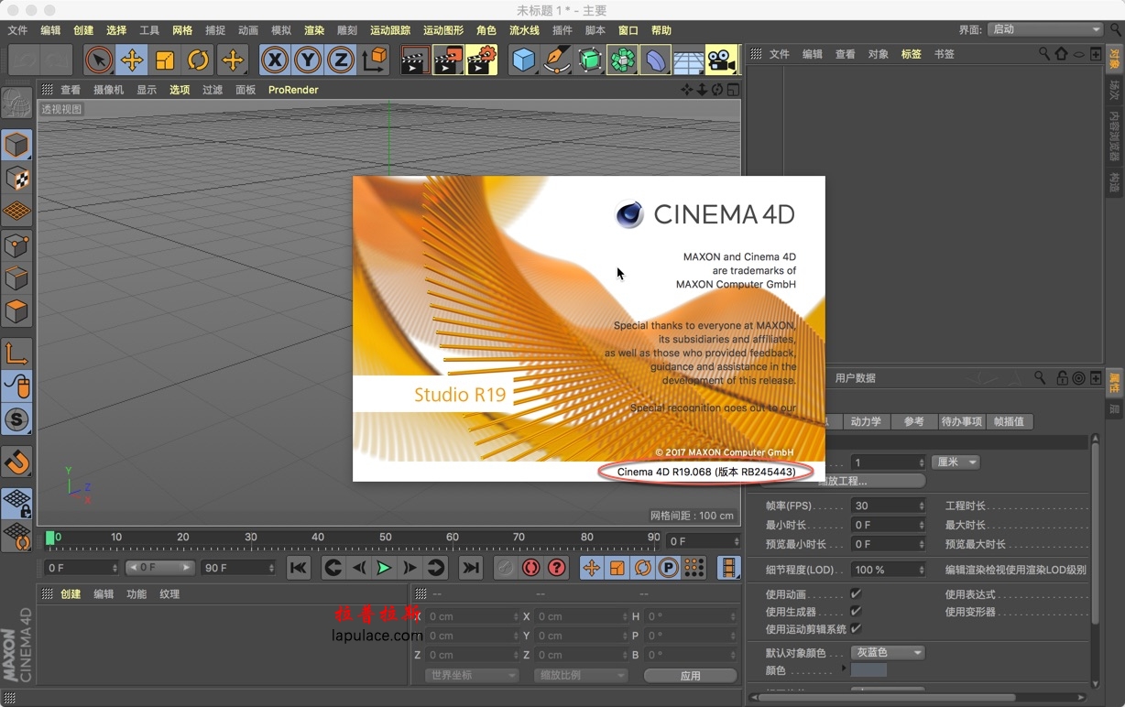Toggle 使用生成器 checkbox
Screen dimensions: 1125x707
click(x=856, y=611)
